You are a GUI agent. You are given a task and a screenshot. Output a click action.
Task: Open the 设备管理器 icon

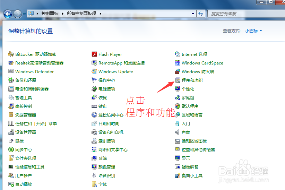click(11, 132)
